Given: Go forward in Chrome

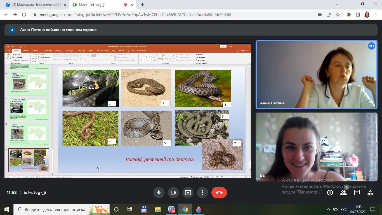Looking at the screenshot, I should point(15,15).
